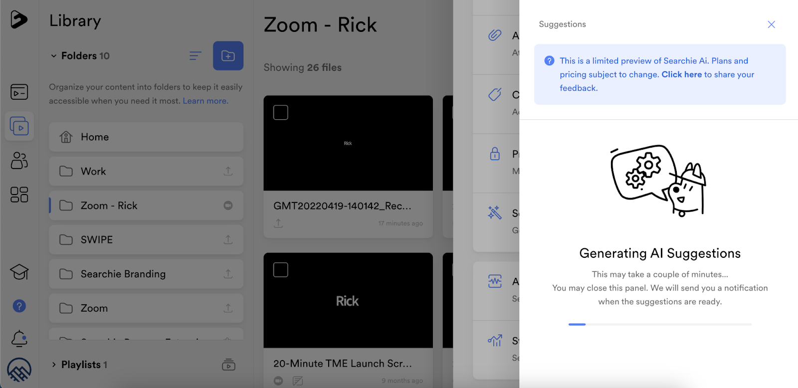Open the blue help question mark icon

(19, 306)
